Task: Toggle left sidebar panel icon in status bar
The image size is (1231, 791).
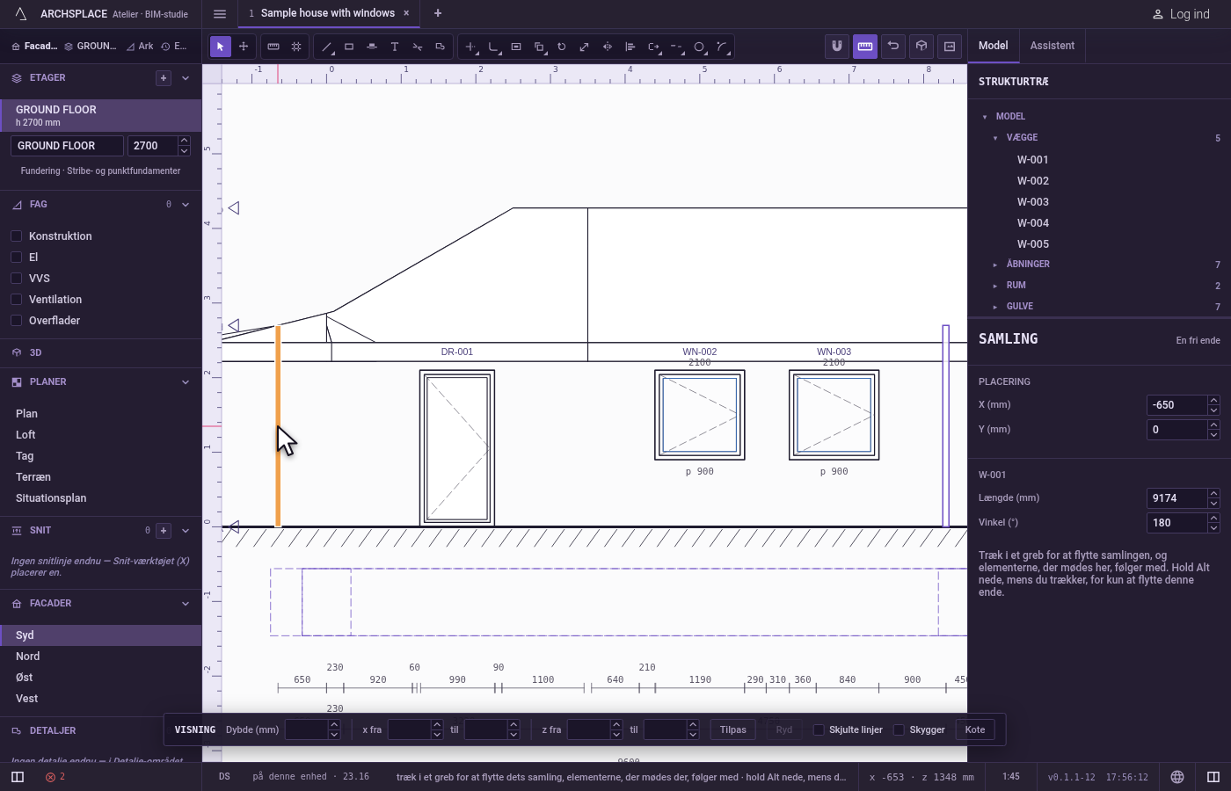Action: tap(18, 777)
